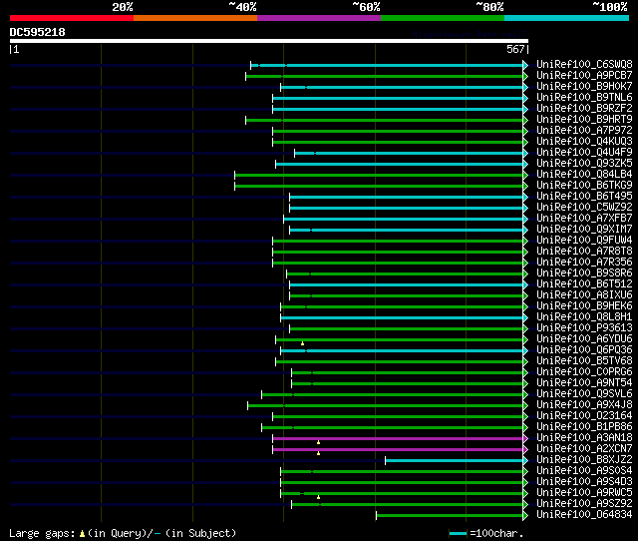Open the UniRef100_A9PCB7 entry
The height and width of the screenshot is (541, 638).
(584, 75)
